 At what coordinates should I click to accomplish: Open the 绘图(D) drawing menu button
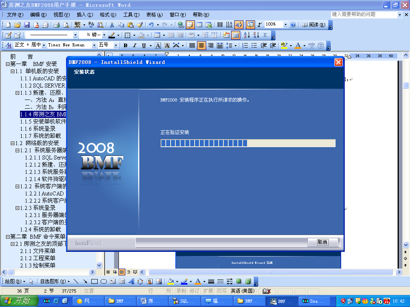15,281
